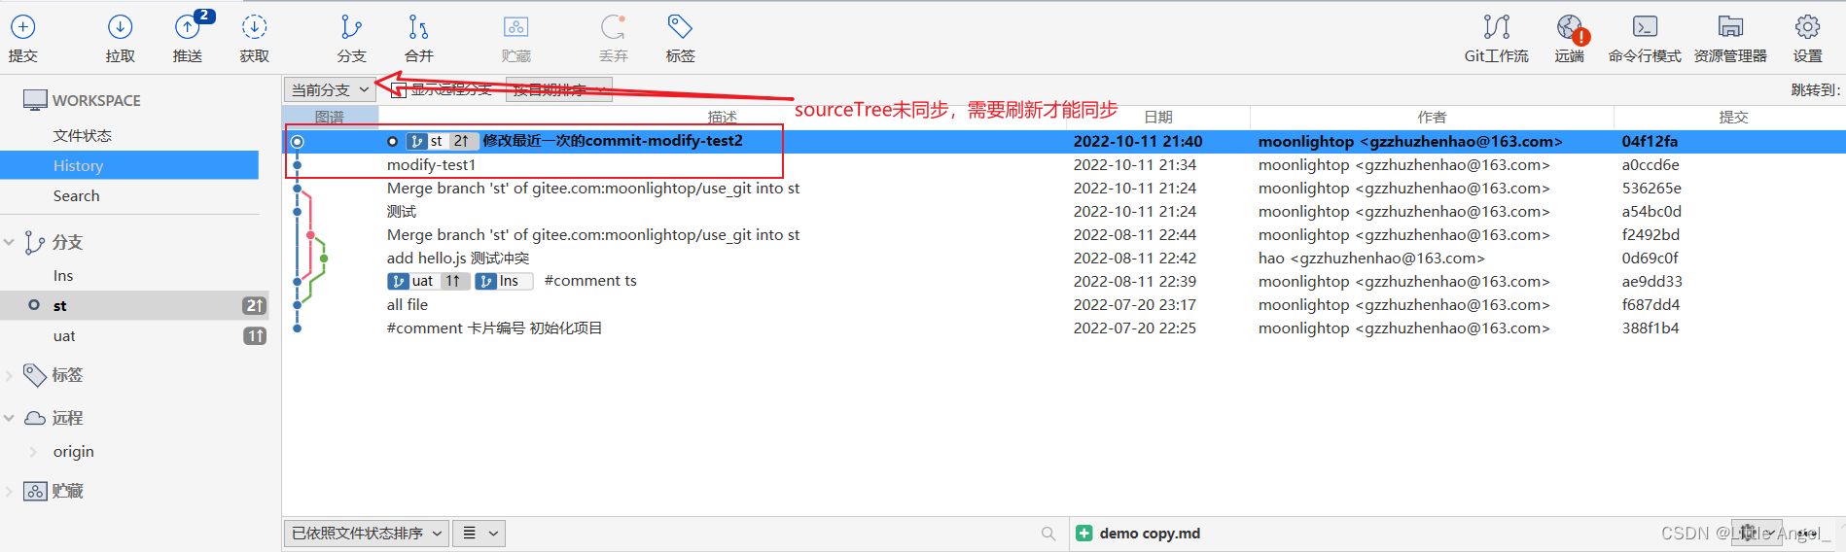1846x552 pixels.
Task: Click the 获取 (Fetch) toolbar icon
Action: pyautogui.click(x=255, y=27)
